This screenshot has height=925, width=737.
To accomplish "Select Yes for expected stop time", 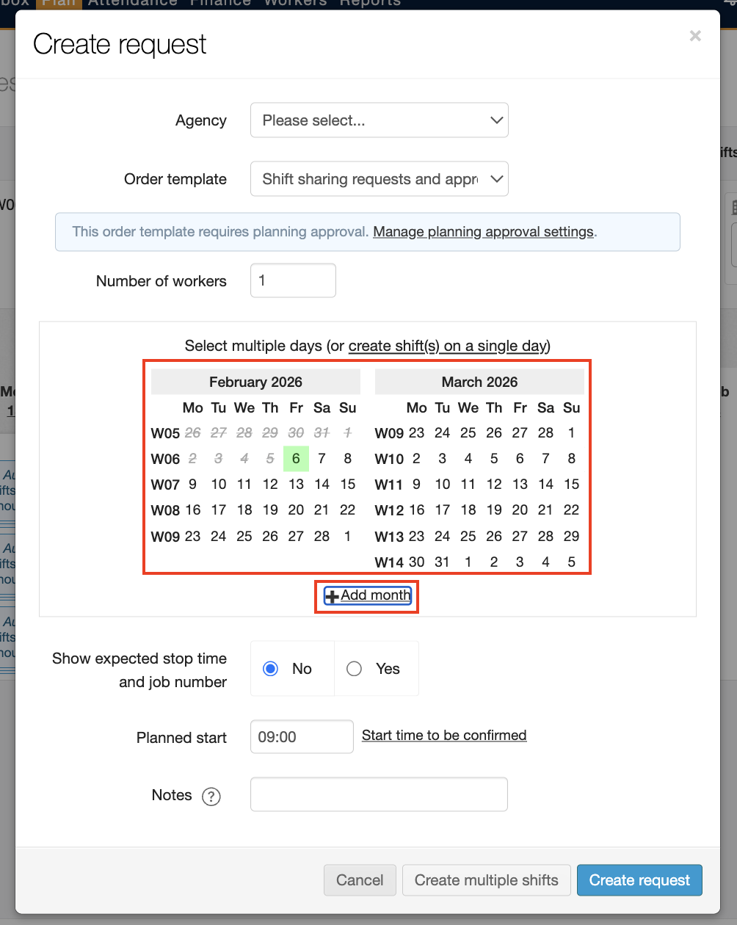I will pos(354,668).
